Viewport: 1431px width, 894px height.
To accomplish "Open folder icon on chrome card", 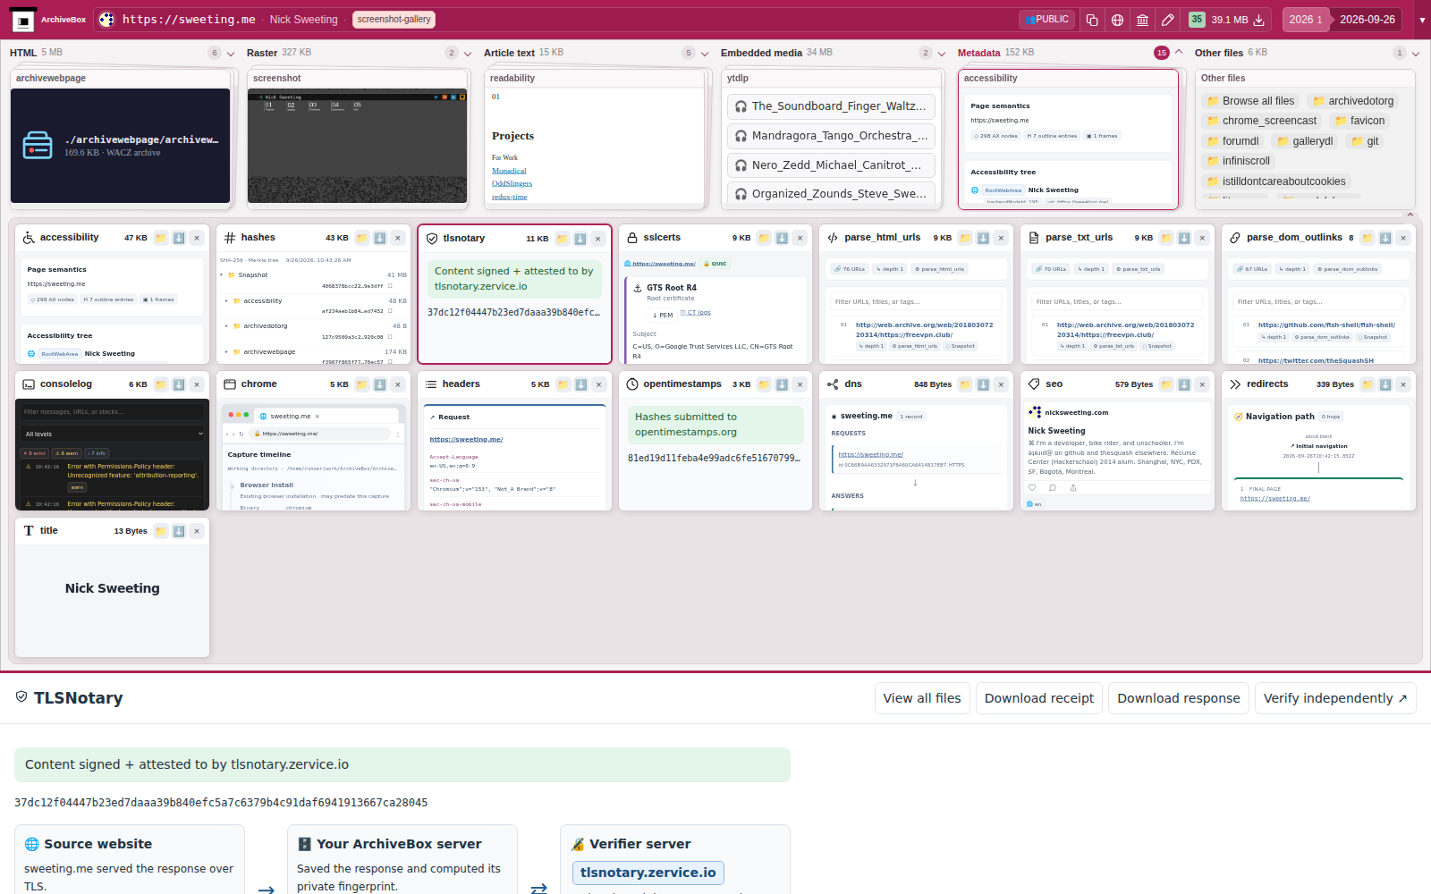I will click(362, 384).
